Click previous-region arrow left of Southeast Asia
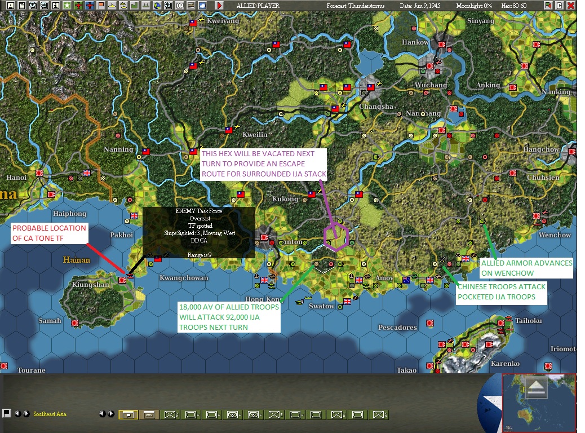Viewport: 585px width, 433px height. coord(17,414)
